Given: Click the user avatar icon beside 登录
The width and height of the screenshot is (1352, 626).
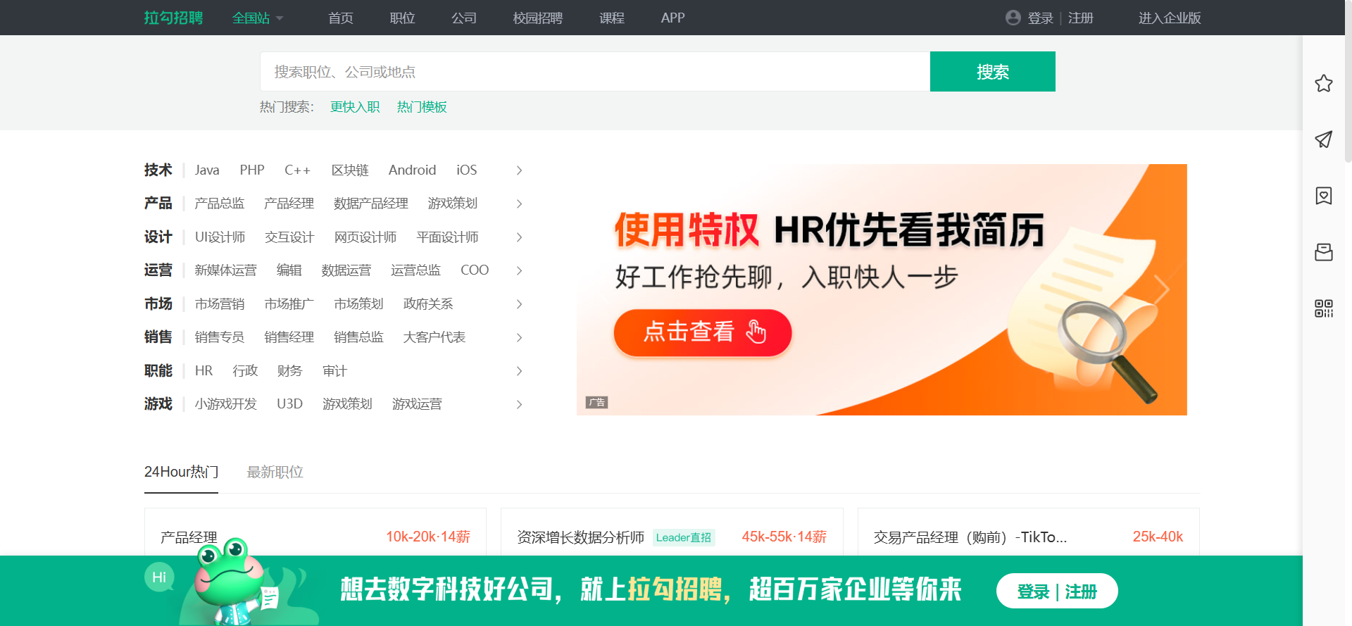Looking at the screenshot, I should 1013,18.
